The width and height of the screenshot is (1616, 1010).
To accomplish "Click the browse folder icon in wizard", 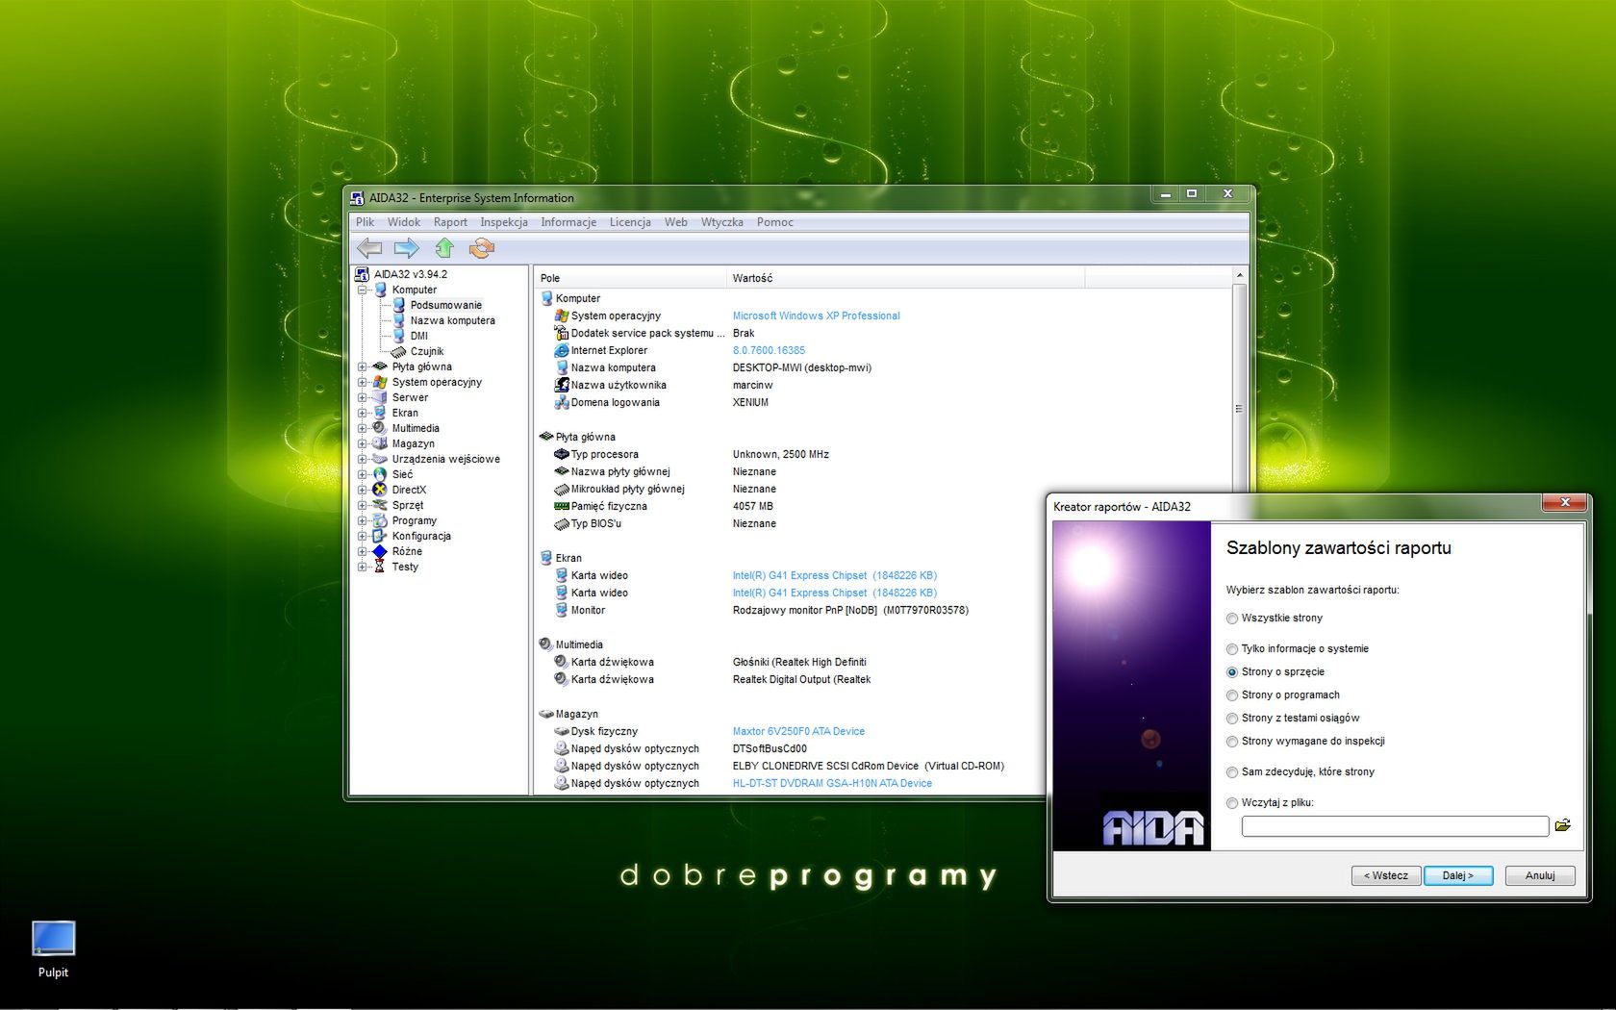I will 1563,825.
